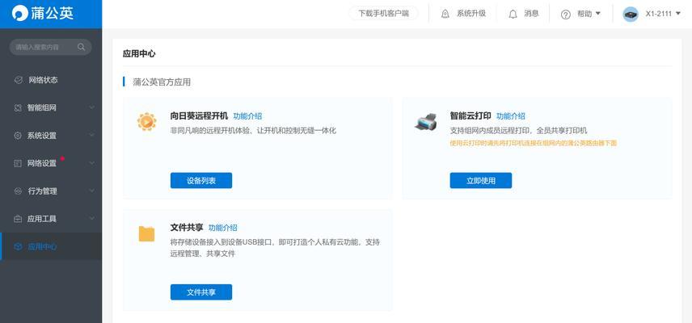The height and width of the screenshot is (323, 692).
Task: Expand the 智能组网 chevron
Action: (x=91, y=107)
